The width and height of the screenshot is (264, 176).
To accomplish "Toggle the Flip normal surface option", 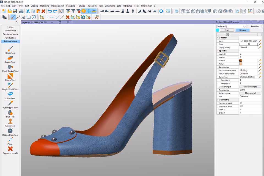I will click(250, 93).
